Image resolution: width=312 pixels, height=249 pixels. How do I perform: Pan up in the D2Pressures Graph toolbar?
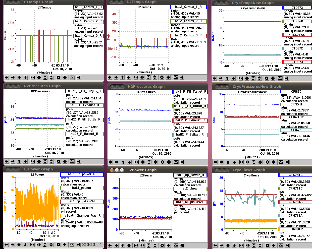pos(19,161)
